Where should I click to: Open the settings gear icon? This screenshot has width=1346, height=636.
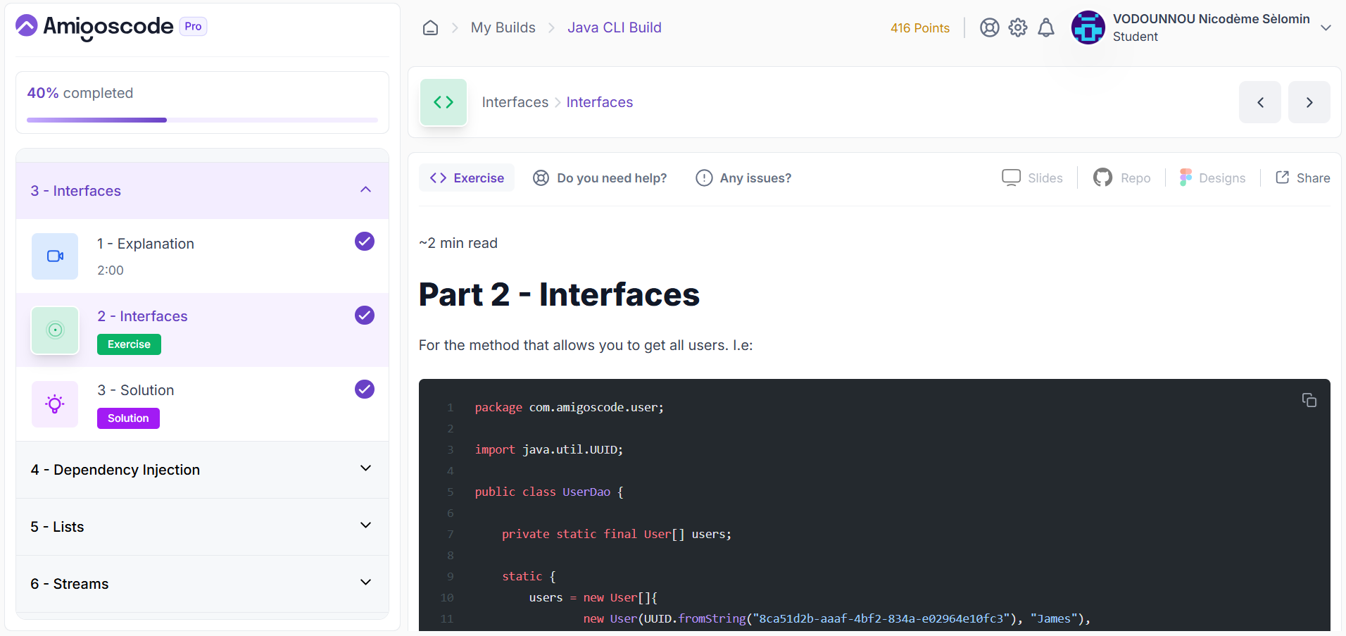click(1017, 27)
